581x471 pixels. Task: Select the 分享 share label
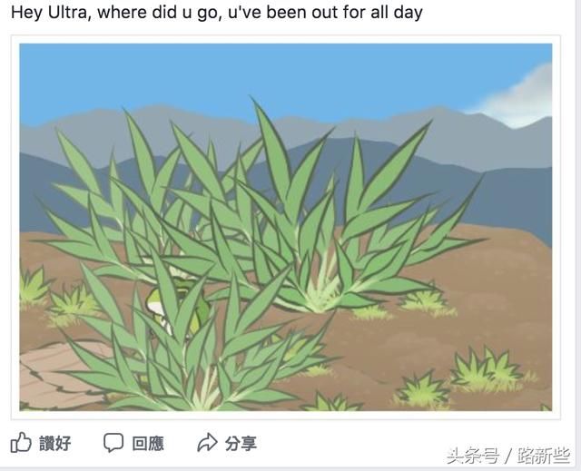click(x=241, y=443)
